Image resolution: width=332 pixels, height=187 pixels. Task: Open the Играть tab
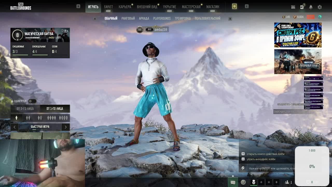coord(93,6)
